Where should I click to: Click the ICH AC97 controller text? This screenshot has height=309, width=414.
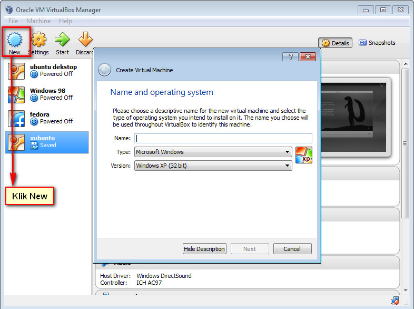tap(149, 283)
